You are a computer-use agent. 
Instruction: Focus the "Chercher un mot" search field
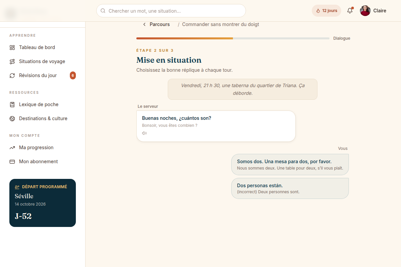[171, 11]
